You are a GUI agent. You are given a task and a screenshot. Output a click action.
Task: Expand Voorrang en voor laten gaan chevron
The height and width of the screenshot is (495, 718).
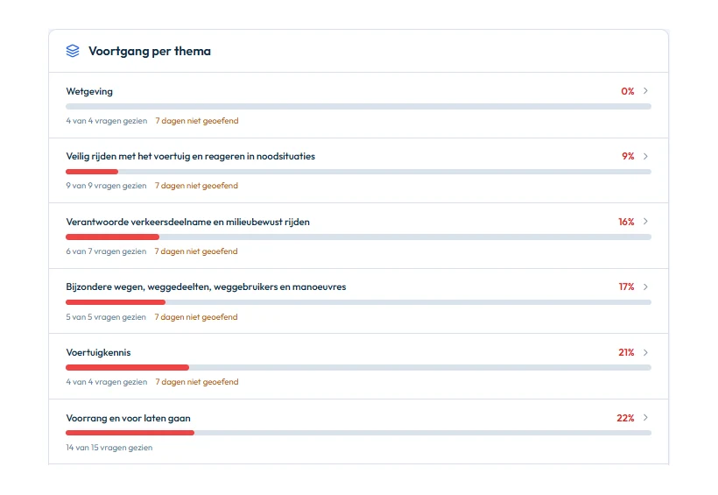click(x=645, y=418)
